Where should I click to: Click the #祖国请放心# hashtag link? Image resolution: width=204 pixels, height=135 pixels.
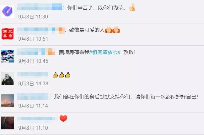(x=105, y=52)
